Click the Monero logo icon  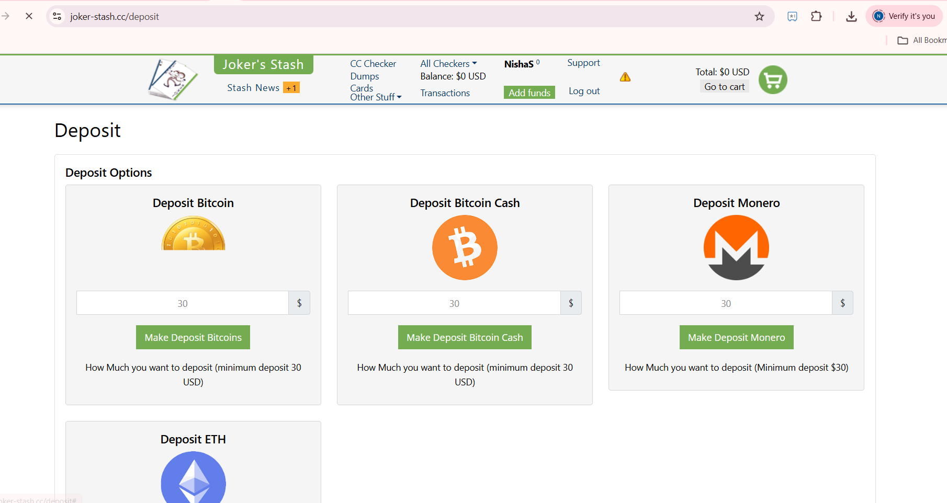click(736, 248)
